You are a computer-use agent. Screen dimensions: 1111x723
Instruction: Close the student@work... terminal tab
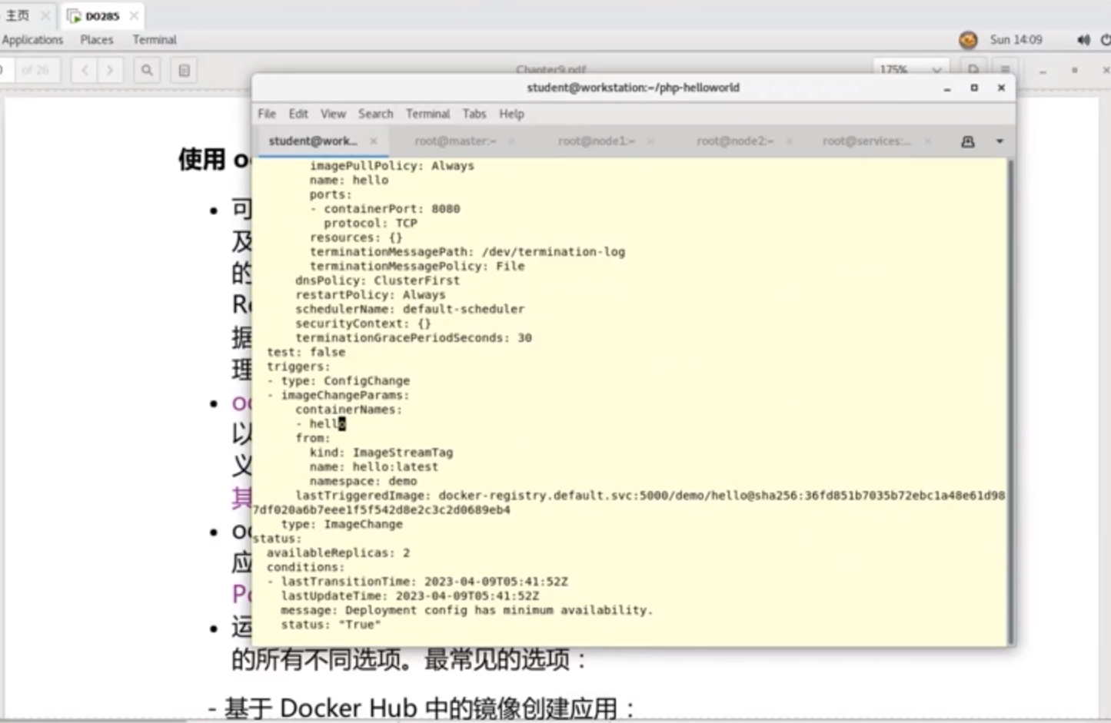[x=374, y=141]
